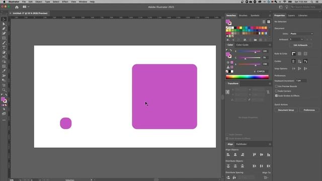This screenshot has width=322, height=181.
Task: Open the Object menu
Action: point(39,2)
